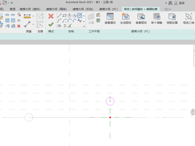The height and width of the screenshot is (146, 195).
Task: Select the Circumscribed Polygon draw tool
Action: point(75,15)
